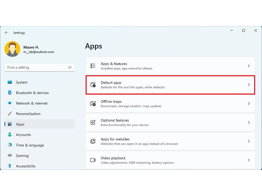The image size is (262, 196).
Task: Select Apps in the sidebar
Action: click(40, 124)
